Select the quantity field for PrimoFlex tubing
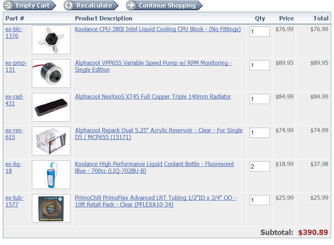The width and height of the screenshot is (334, 245). pos(260,200)
